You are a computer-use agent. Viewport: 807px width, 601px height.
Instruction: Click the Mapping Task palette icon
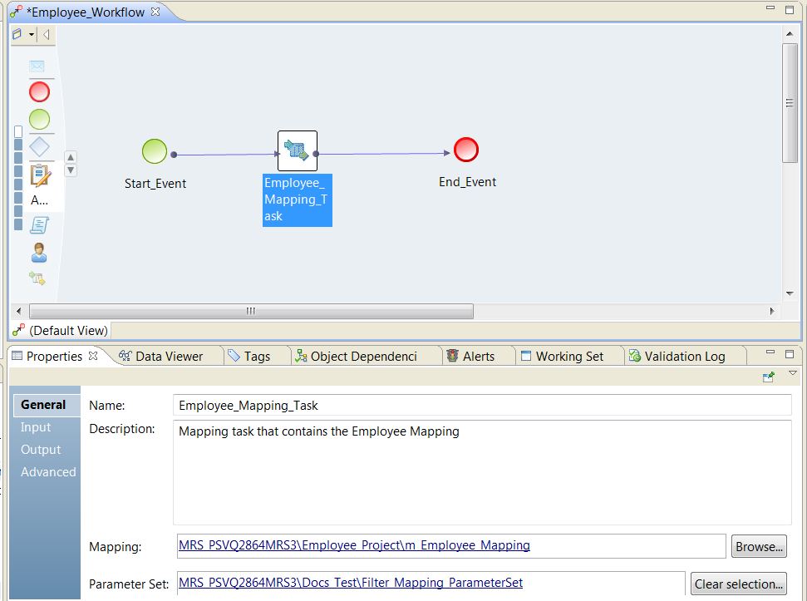point(37,278)
